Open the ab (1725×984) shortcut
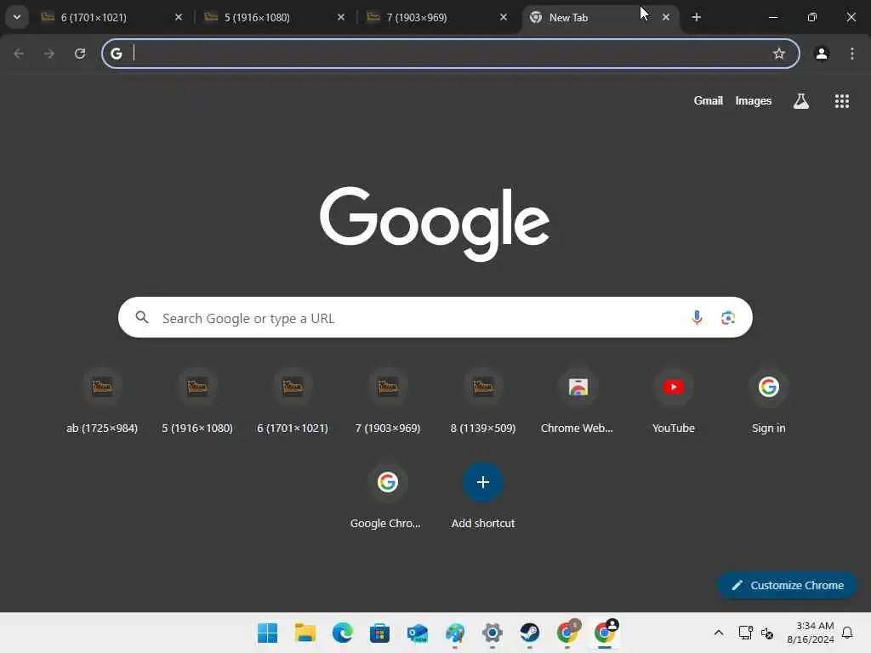Viewport: 871px width, 653px height. [x=102, y=401]
